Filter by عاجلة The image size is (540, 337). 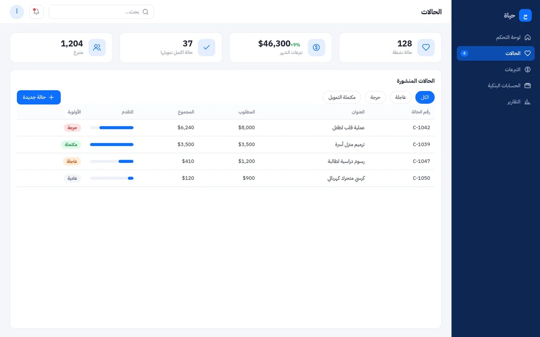pyautogui.click(x=401, y=97)
